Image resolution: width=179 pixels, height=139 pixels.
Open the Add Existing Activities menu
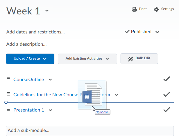[x=87, y=58]
